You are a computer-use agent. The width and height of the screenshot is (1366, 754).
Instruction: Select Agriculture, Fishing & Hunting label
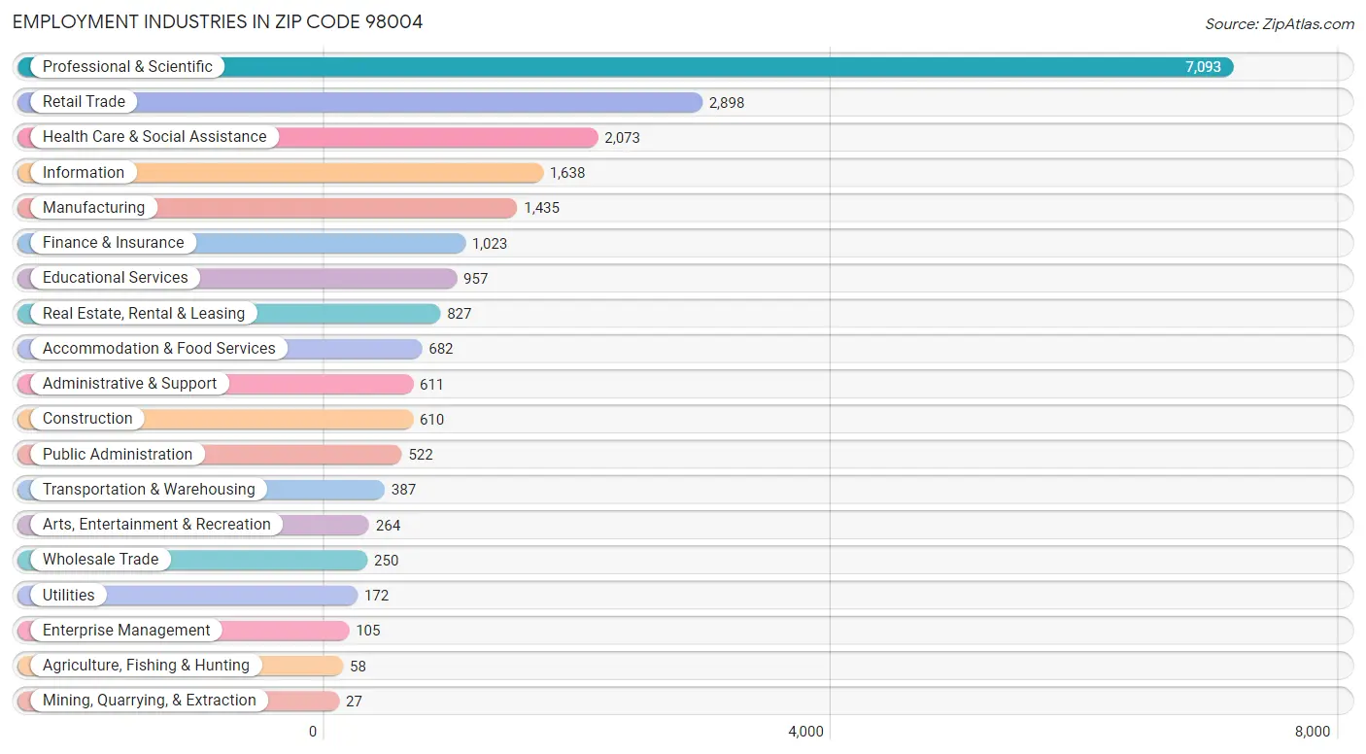point(146,666)
